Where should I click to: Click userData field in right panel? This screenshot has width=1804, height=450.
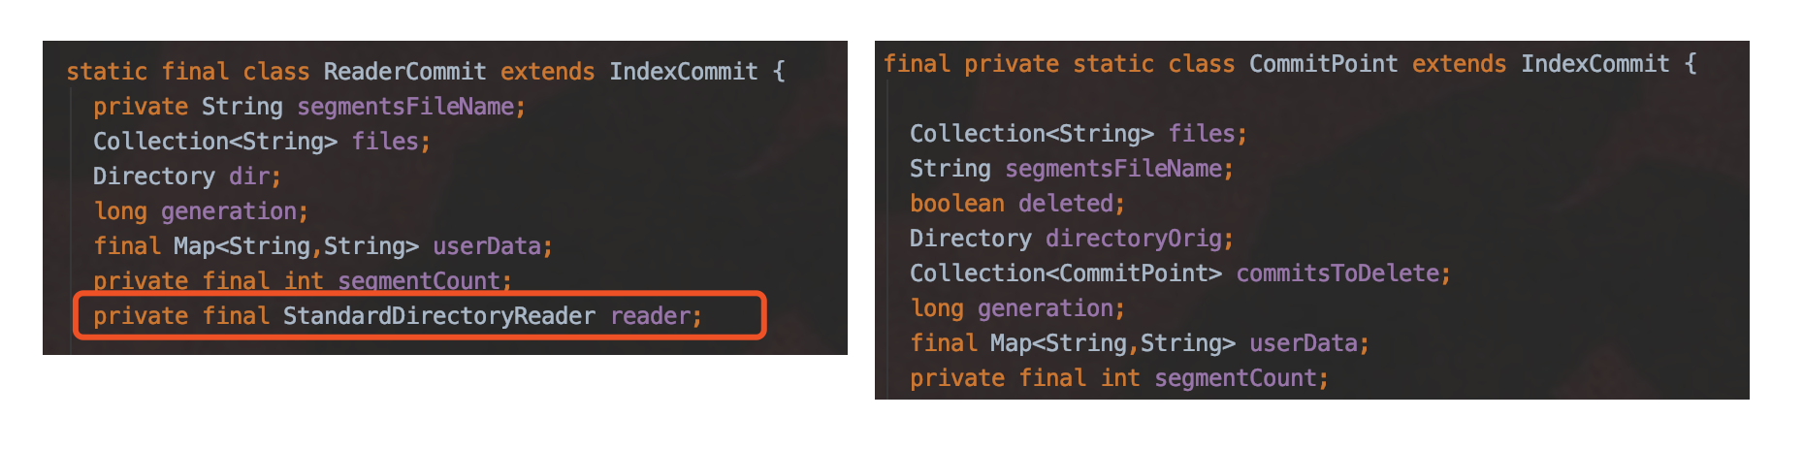1304,343
